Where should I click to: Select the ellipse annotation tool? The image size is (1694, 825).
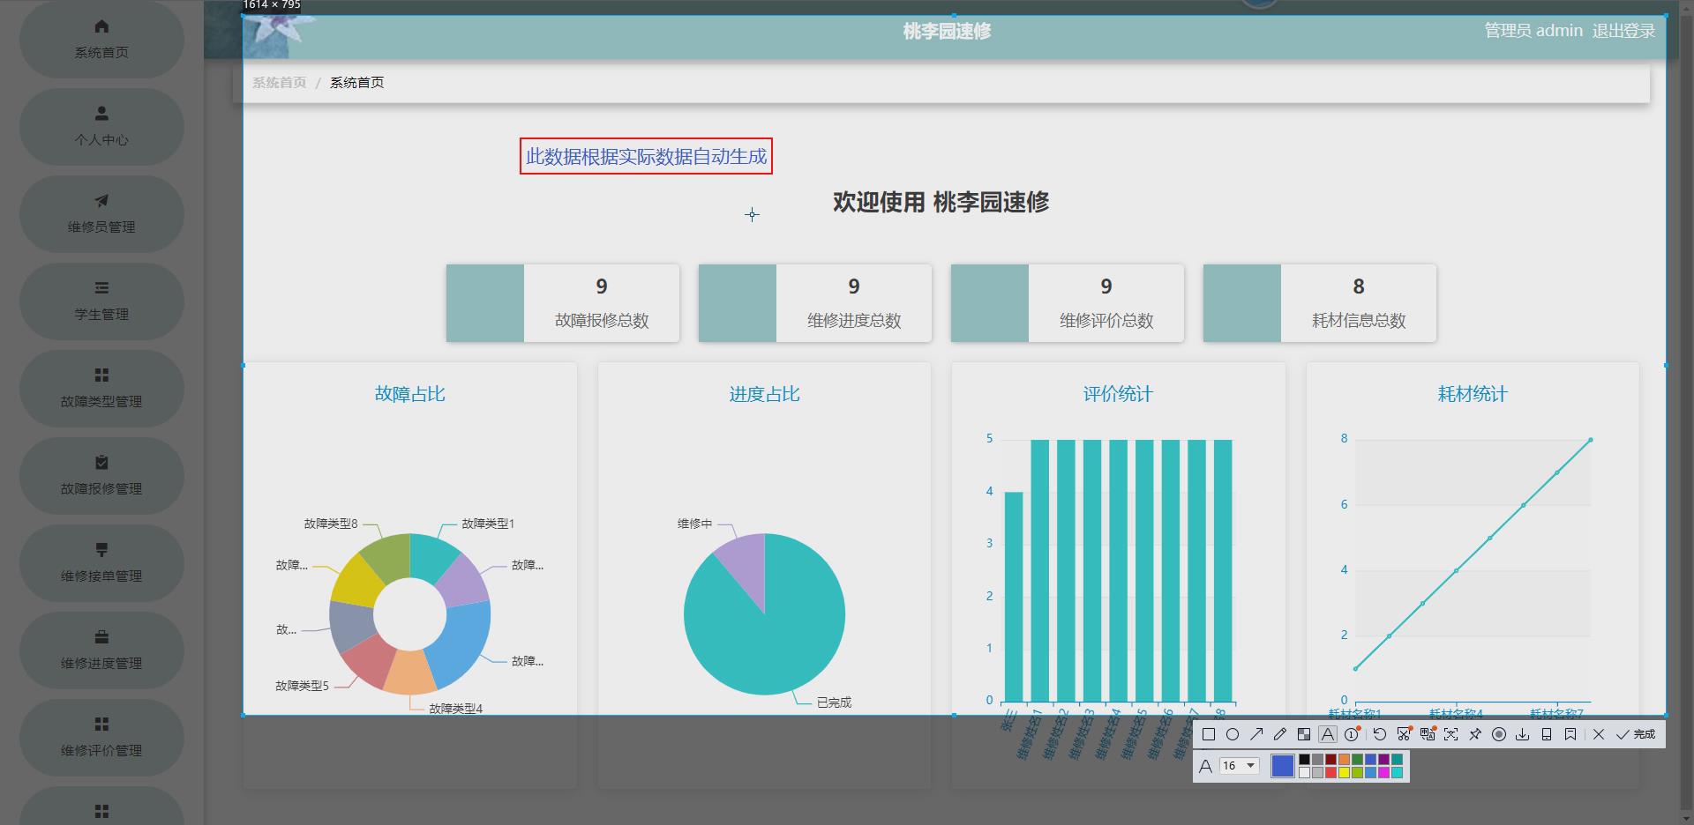[x=1233, y=734]
